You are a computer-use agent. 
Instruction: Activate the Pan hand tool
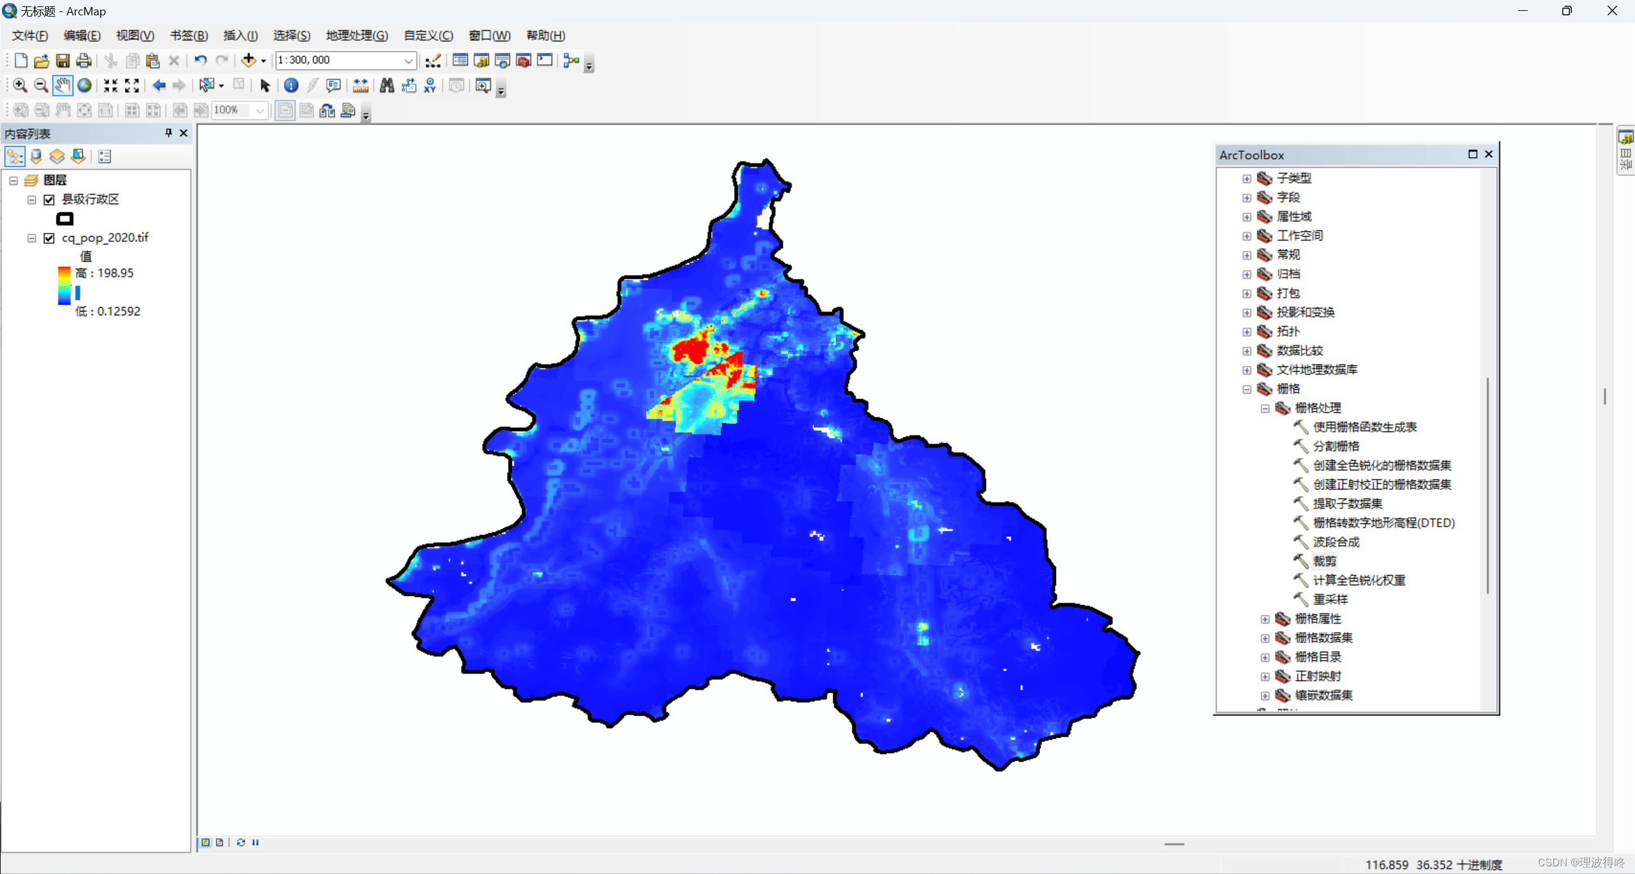(62, 86)
